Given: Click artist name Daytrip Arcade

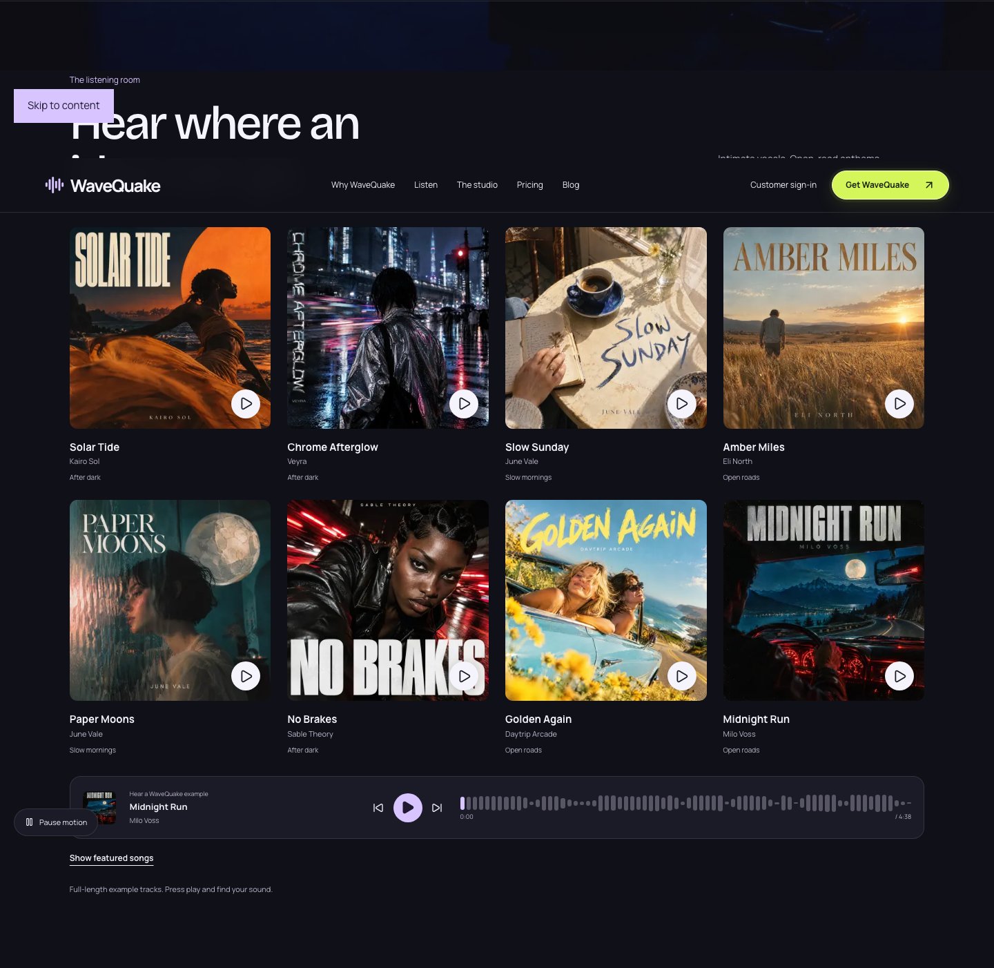Looking at the screenshot, I should point(531,735).
